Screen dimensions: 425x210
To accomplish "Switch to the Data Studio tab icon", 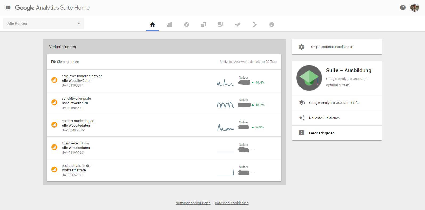I will tap(220, 25).
